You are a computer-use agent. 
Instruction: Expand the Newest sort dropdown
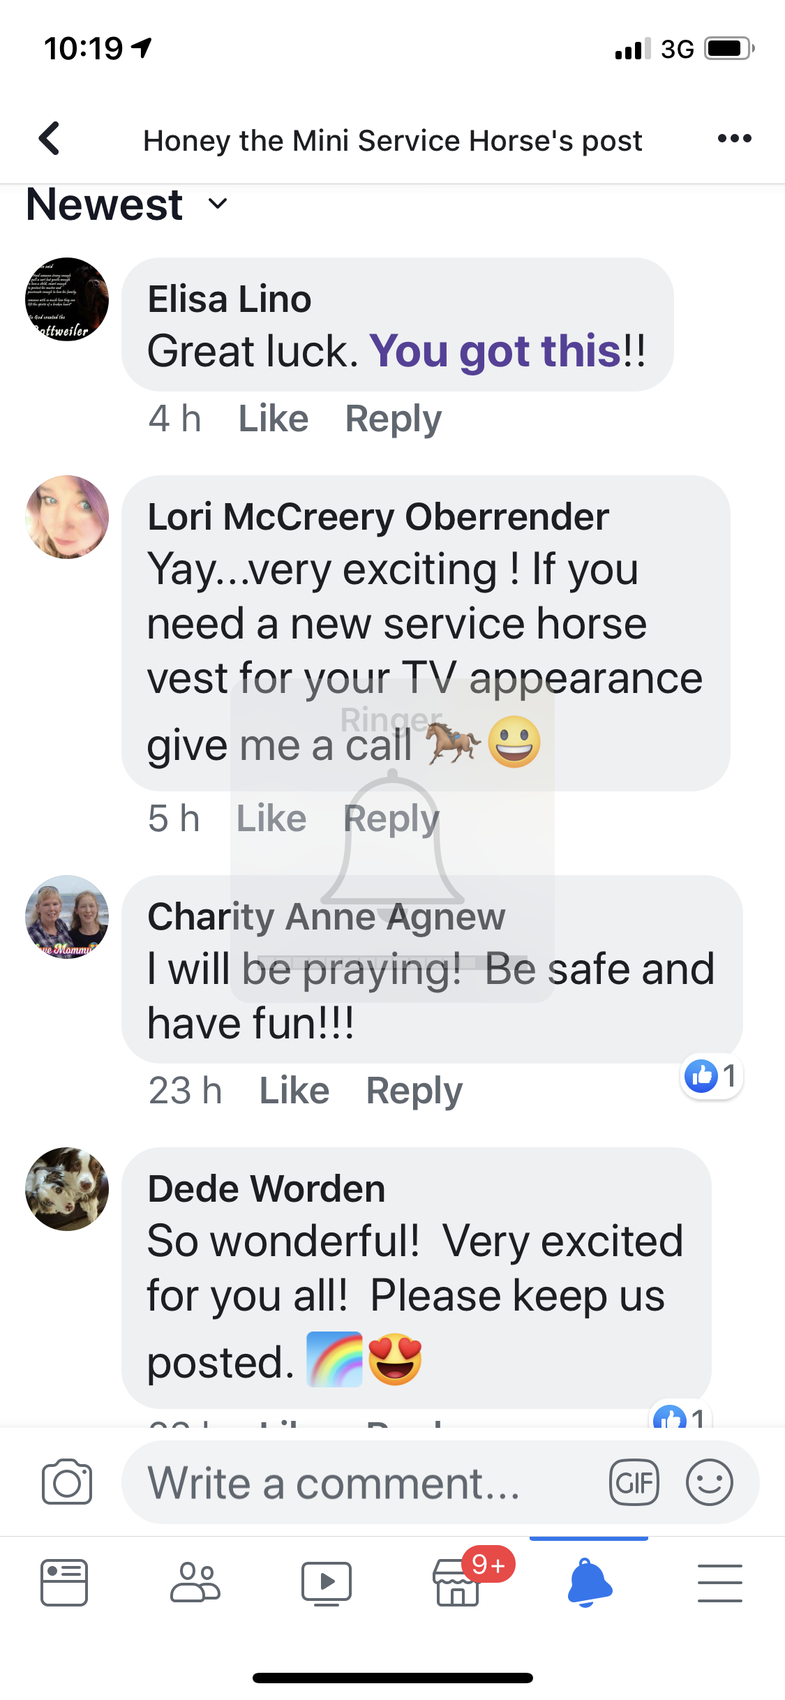(127, 204)
